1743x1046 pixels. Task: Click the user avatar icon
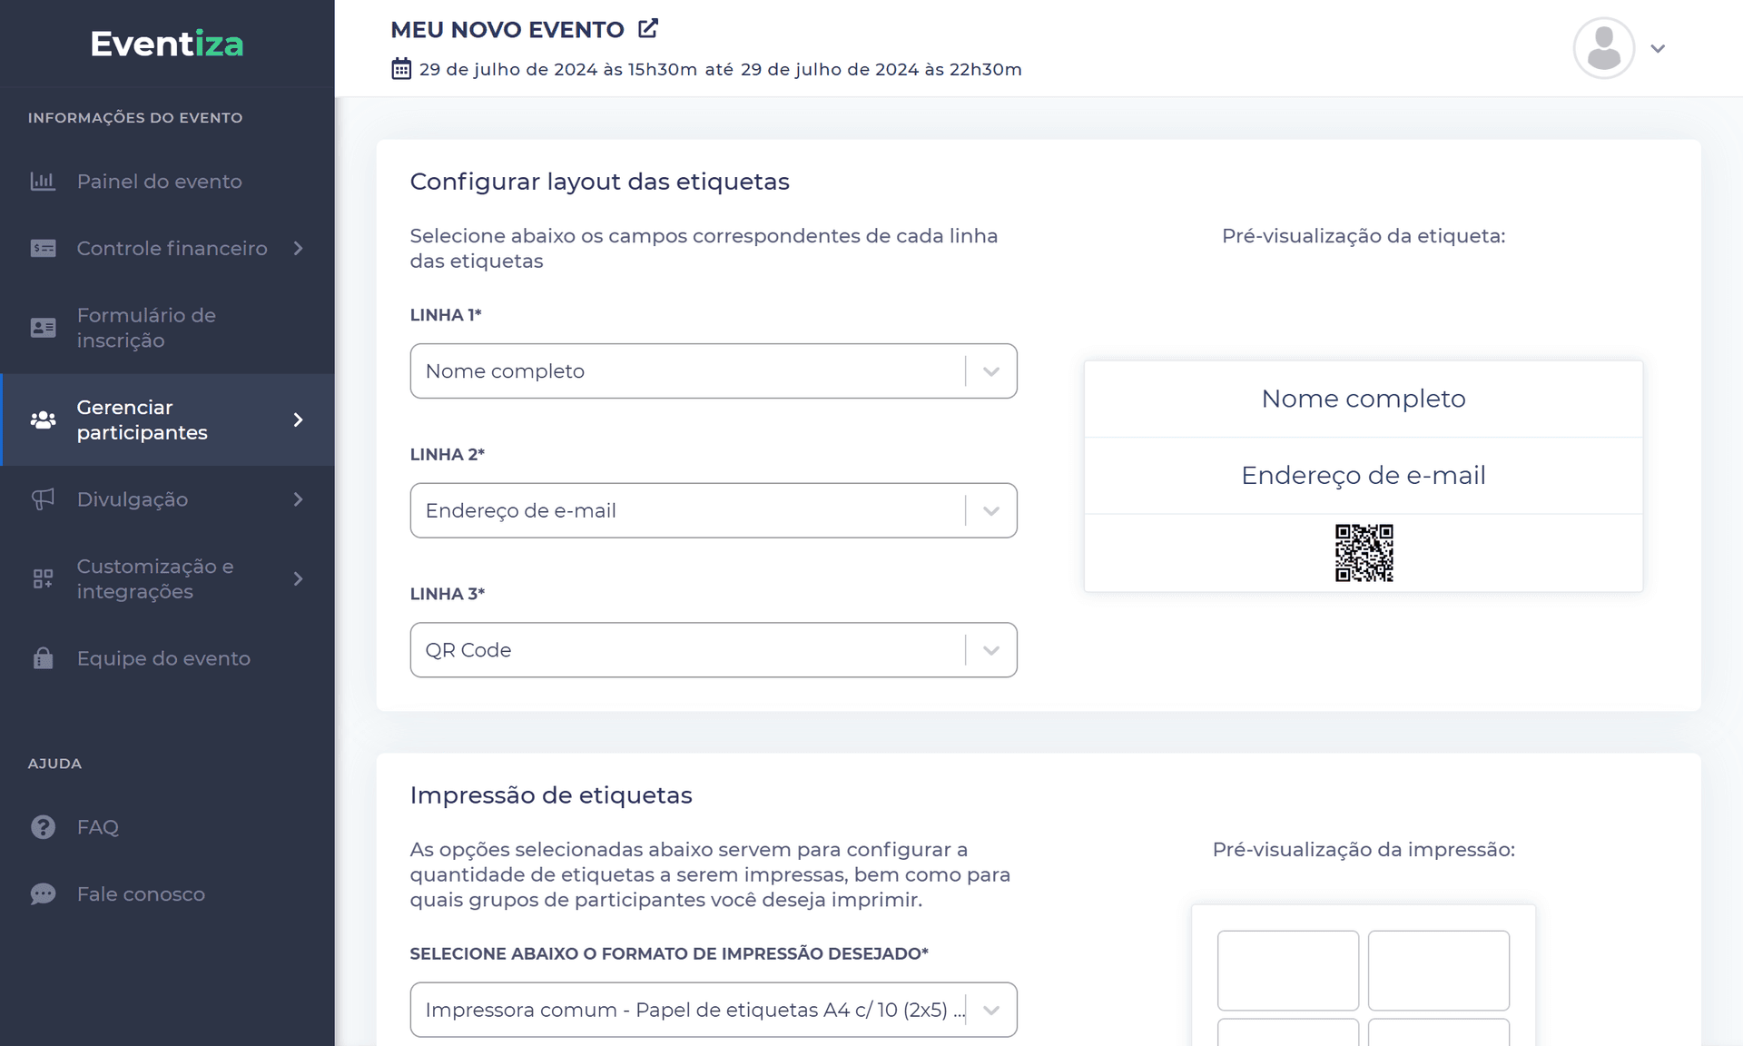pos(1603,48)
